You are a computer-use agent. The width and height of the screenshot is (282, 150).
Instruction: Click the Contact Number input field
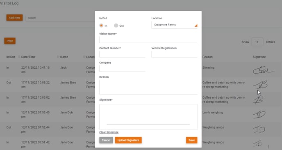point(122,54)
